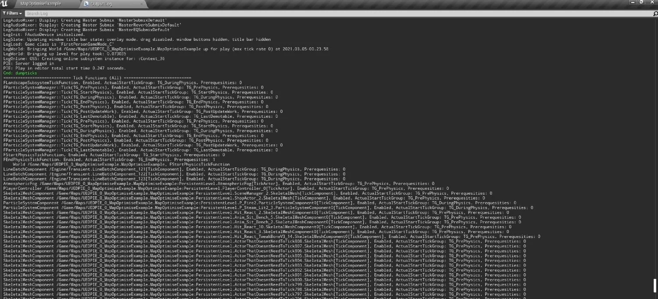Click the search magnifier icon
658x299 pixels.
(x=654, y=13)
